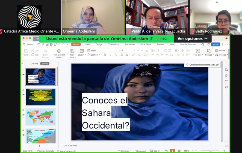This screenshot has height=153, width=242.
Task: Click the Comment icon in status bar
Action: [x=140, y=151]
